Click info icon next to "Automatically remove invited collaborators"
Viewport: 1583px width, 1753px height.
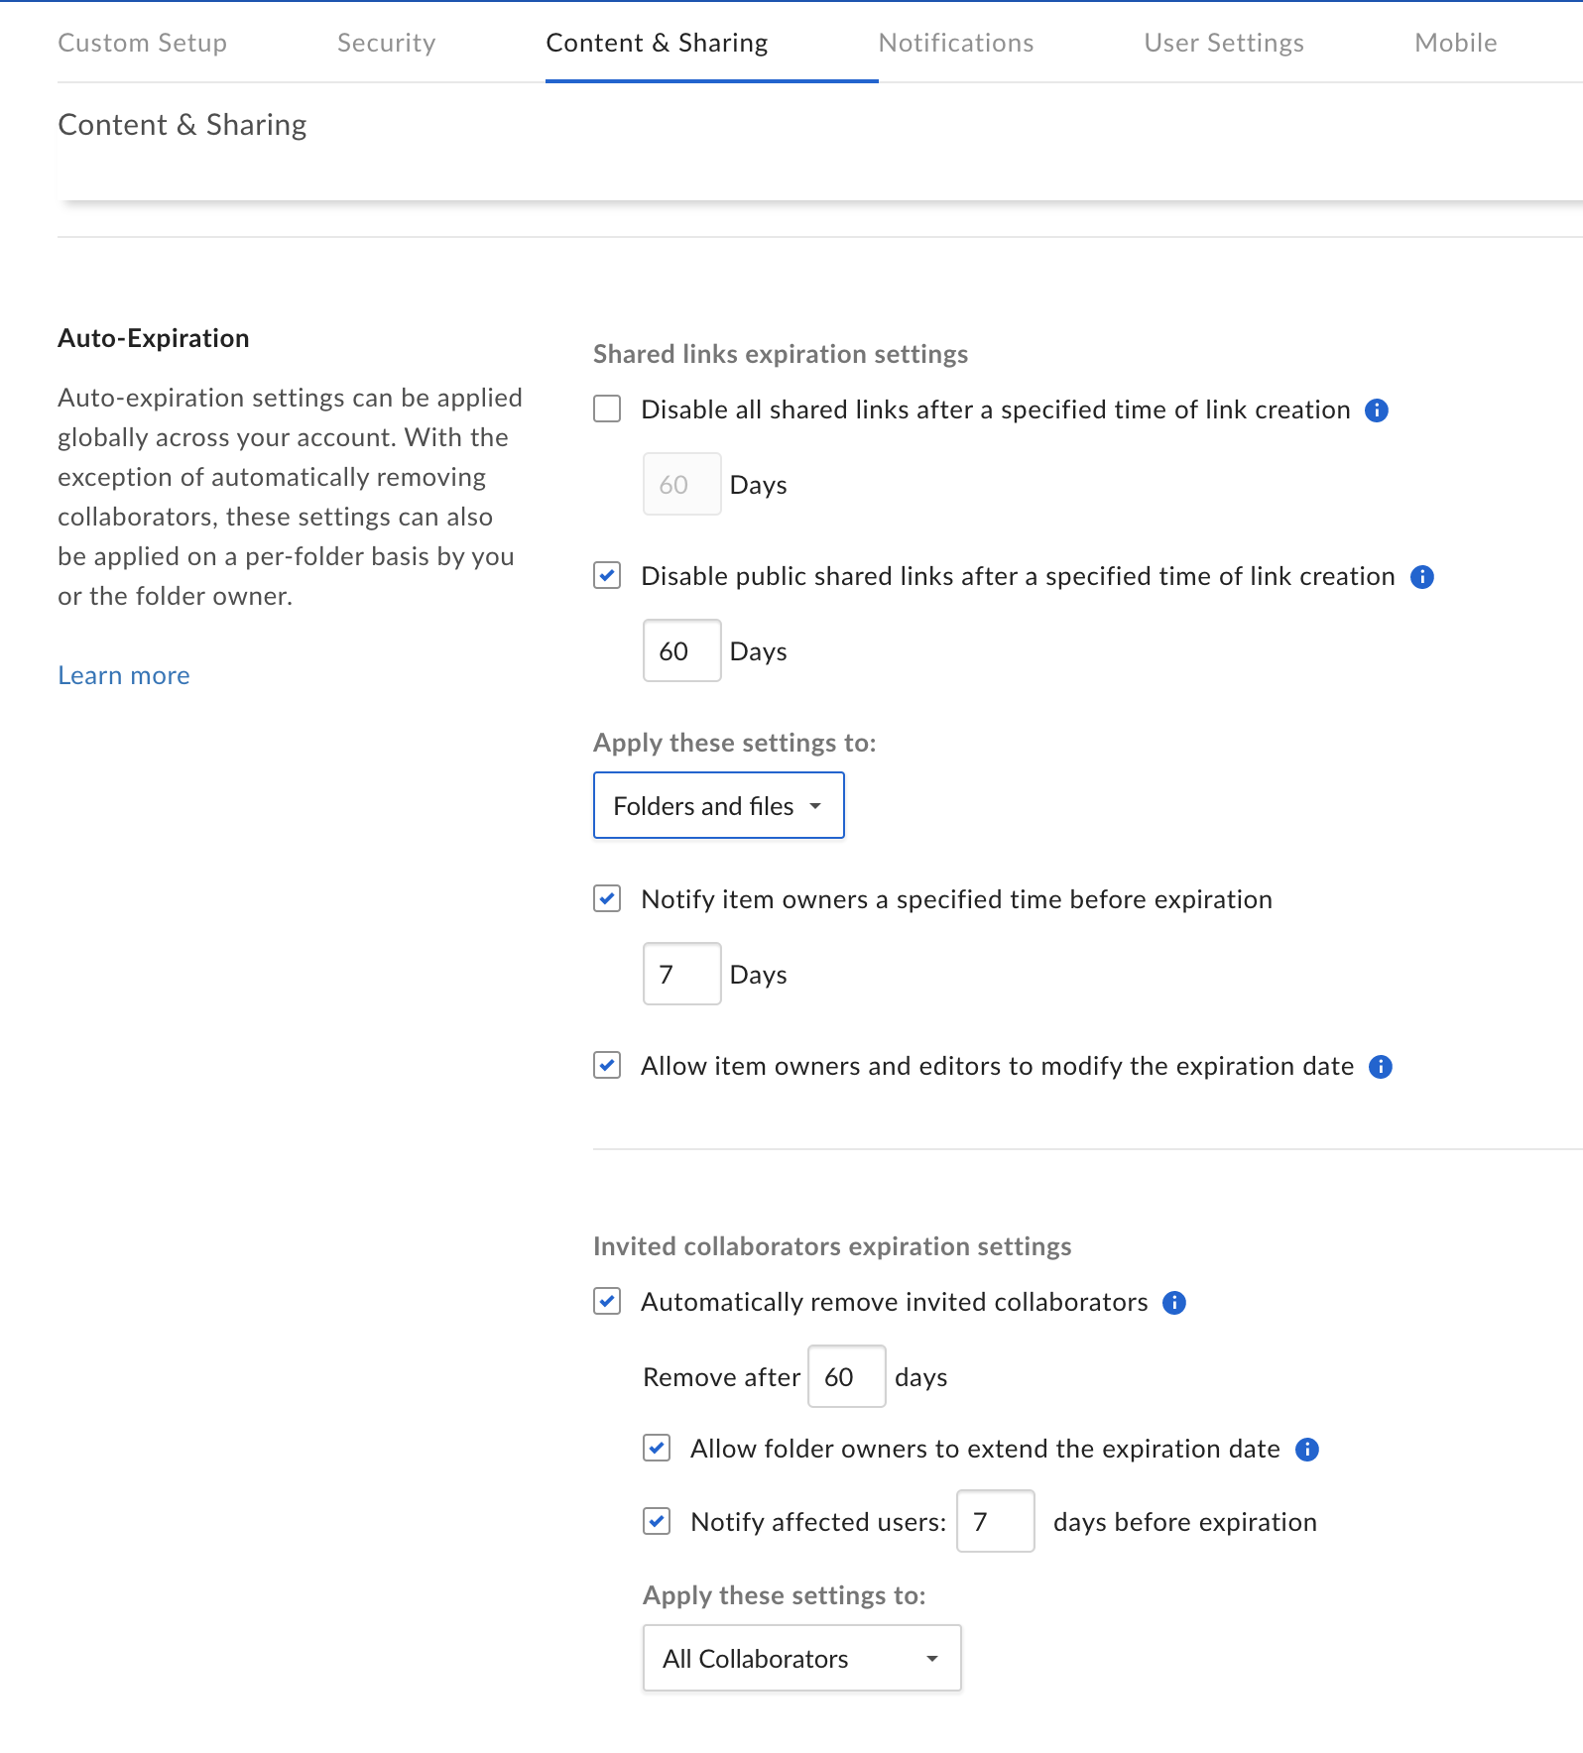click(1174, 1302)
